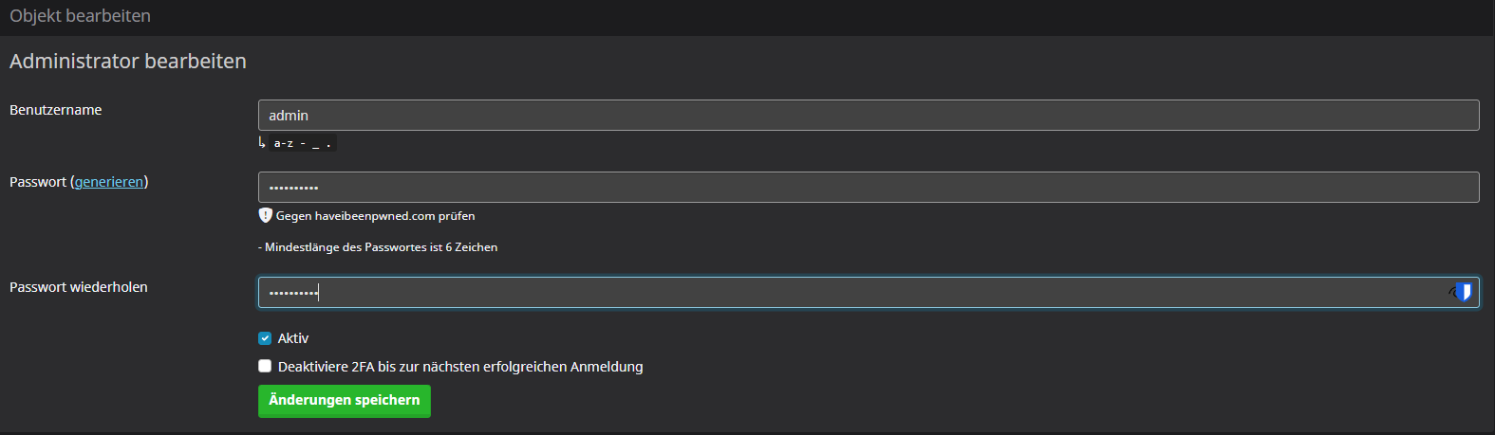Click the Objekt bearbeiten header title

[x=80, y=16]
